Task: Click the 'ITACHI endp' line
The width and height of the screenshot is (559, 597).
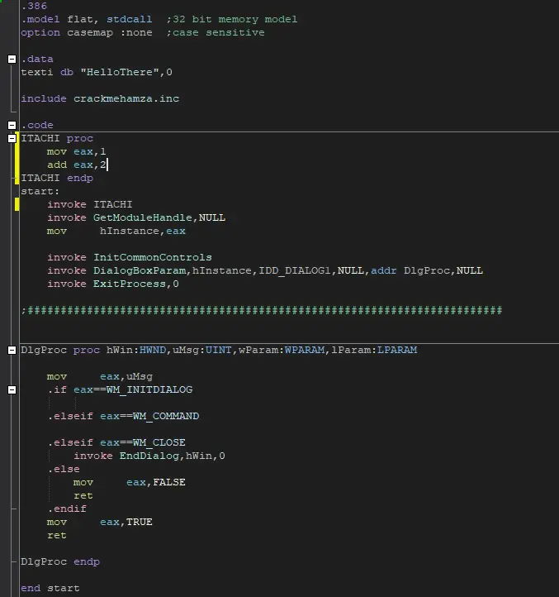Action: pos(57,178)
